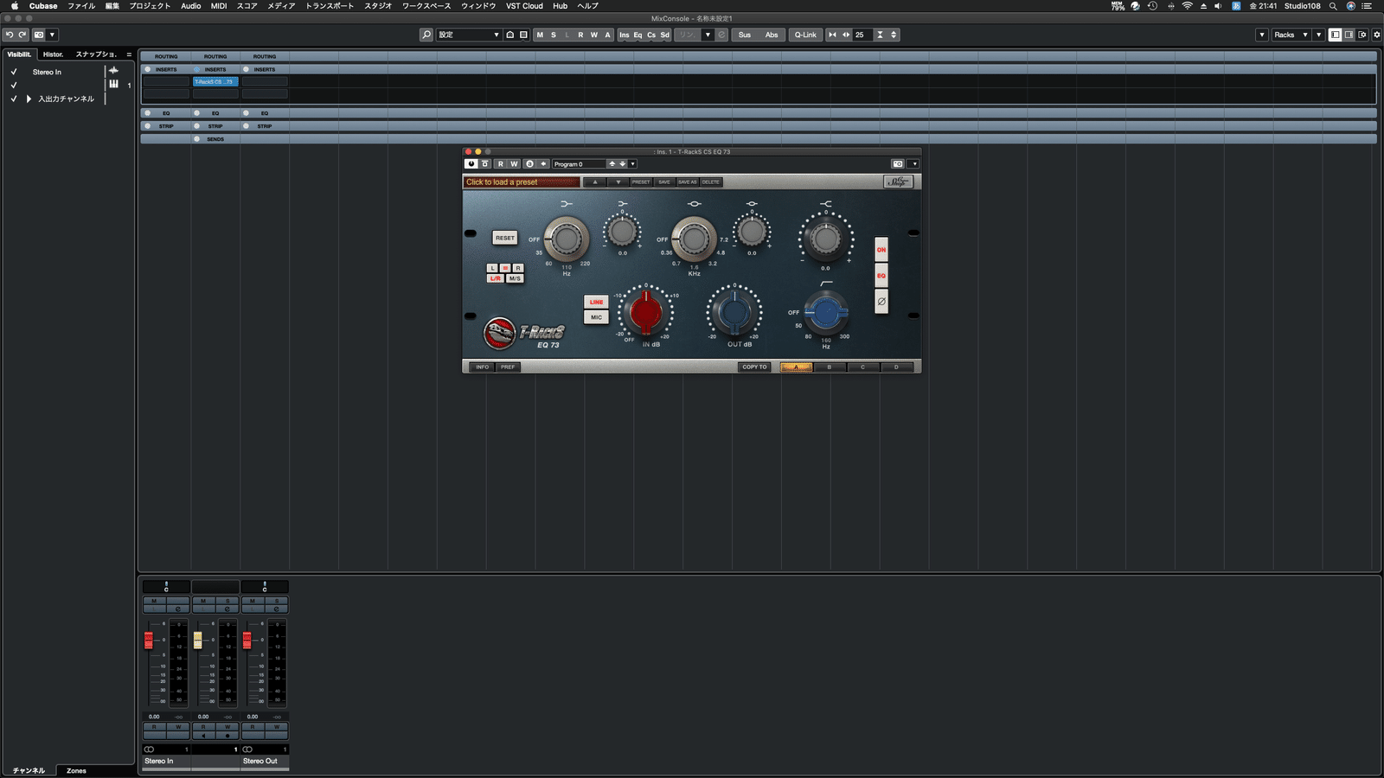
Task: Click the RESET button on EQ 73
Action: coord(505,238)
